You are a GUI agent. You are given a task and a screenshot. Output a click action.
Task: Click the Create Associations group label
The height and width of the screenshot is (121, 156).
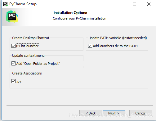pos(27,73)
